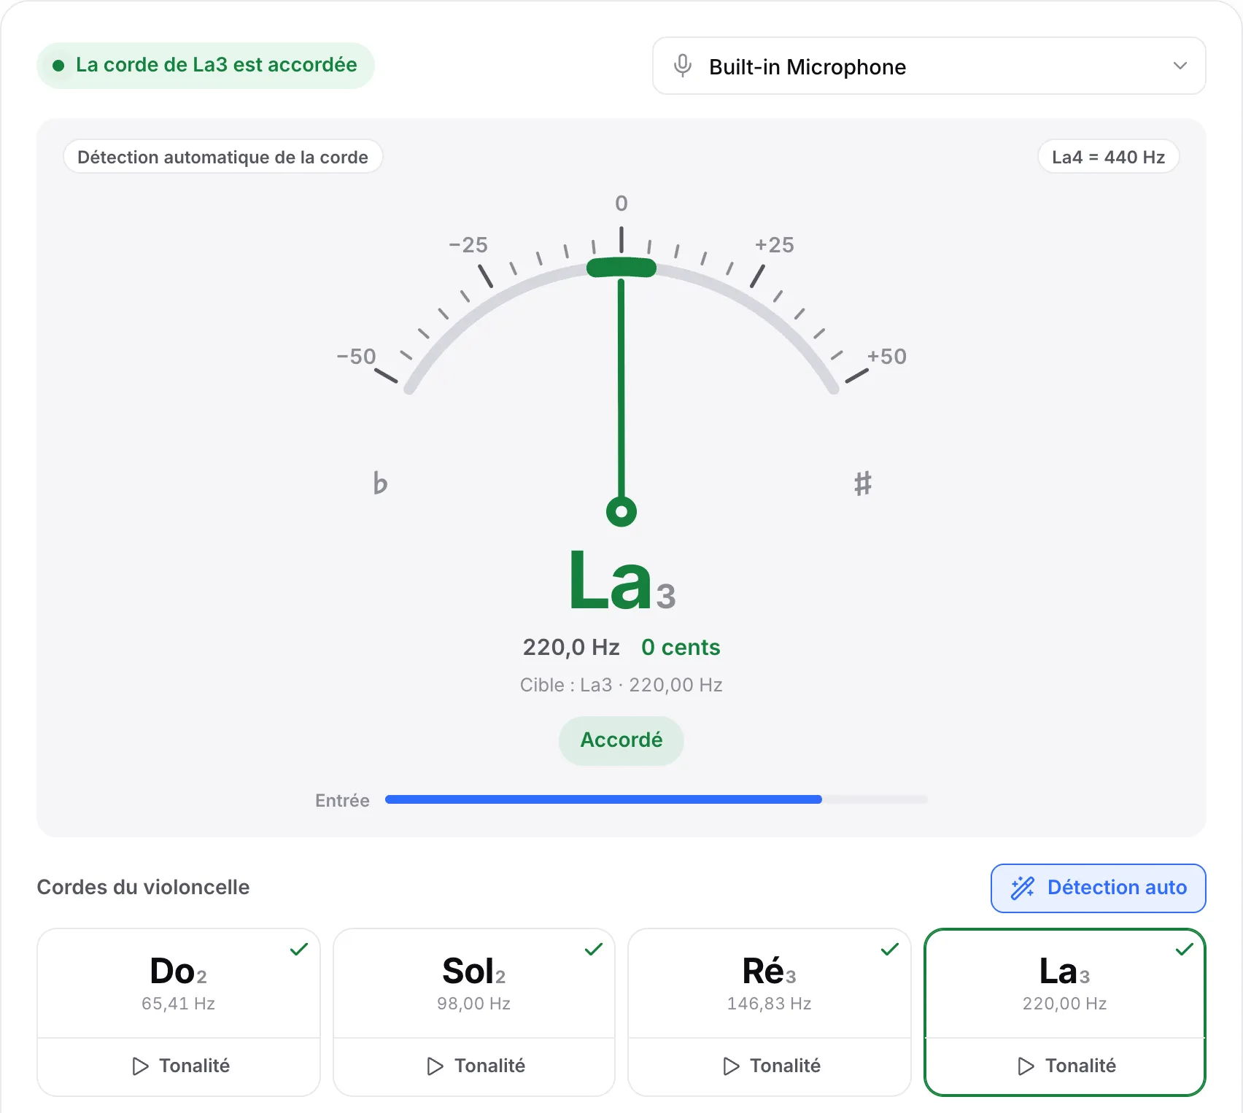Click the microphone icon in the input selector

683,66
